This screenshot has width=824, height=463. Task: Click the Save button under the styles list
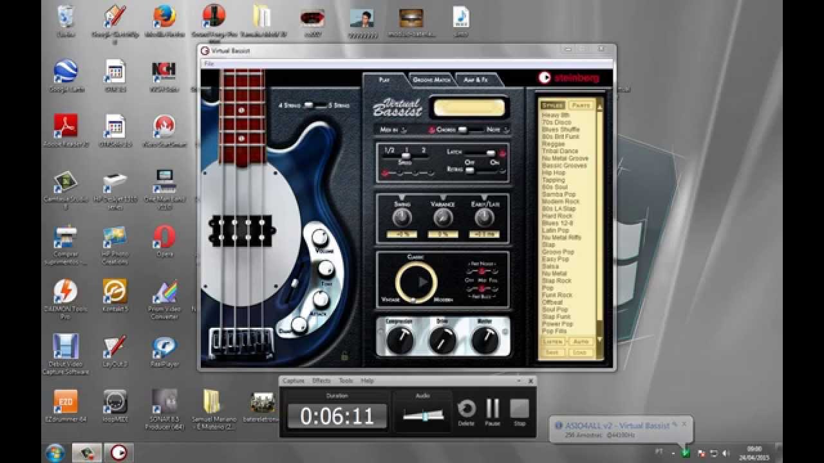click(x=553, y=352)
